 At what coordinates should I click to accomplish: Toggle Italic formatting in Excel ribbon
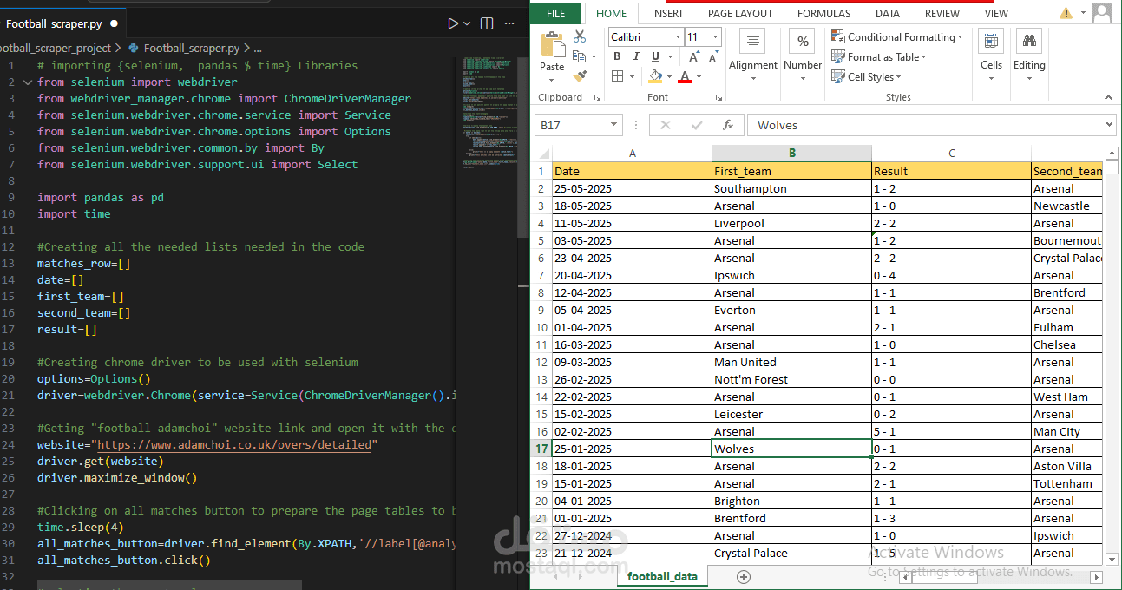(635, 56)
